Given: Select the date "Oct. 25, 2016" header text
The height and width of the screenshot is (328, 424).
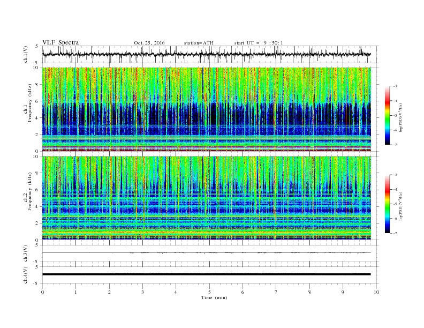Looking at the screenshot, I should 149,43.
